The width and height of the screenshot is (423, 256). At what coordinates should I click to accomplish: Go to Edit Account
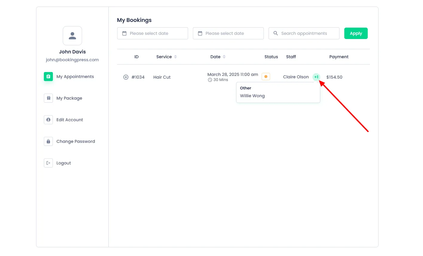point(64,120)
